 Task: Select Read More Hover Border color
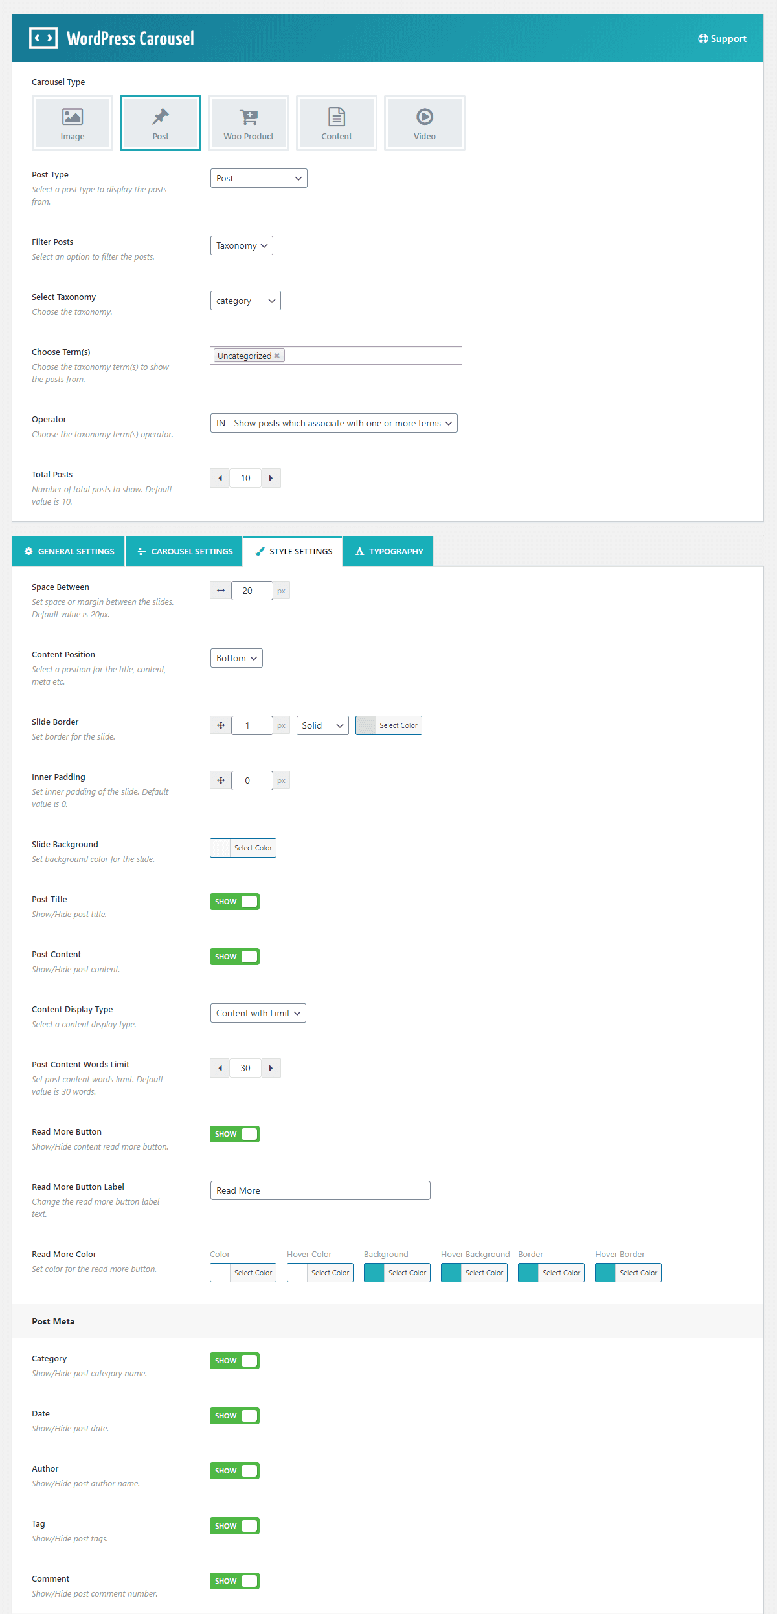628,1273
